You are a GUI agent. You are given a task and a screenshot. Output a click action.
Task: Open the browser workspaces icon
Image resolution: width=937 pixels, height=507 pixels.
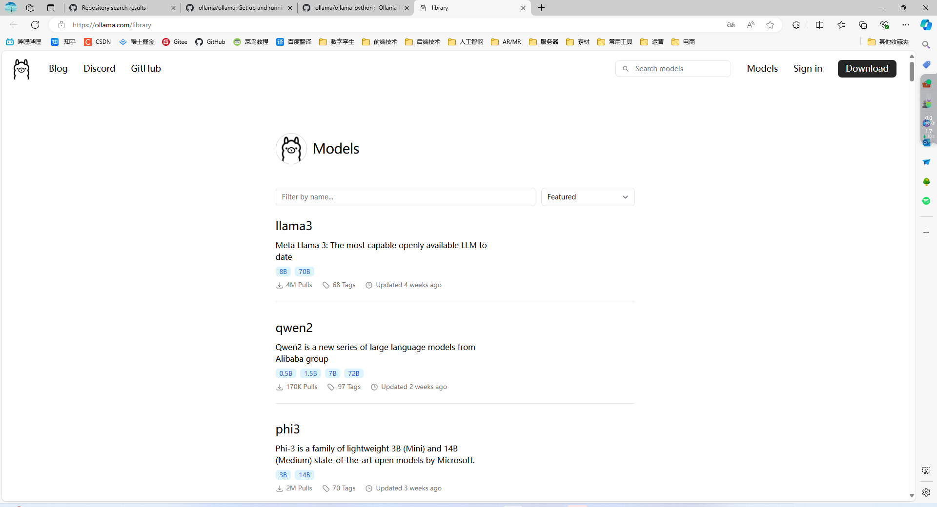point(30,8)
